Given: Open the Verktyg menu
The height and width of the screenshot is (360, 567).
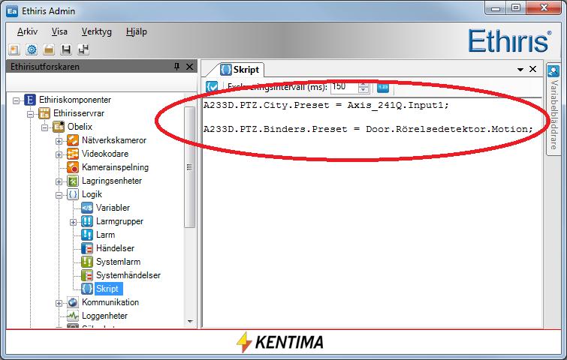Looking at the screenshot, I should click(x=97, y=31).
